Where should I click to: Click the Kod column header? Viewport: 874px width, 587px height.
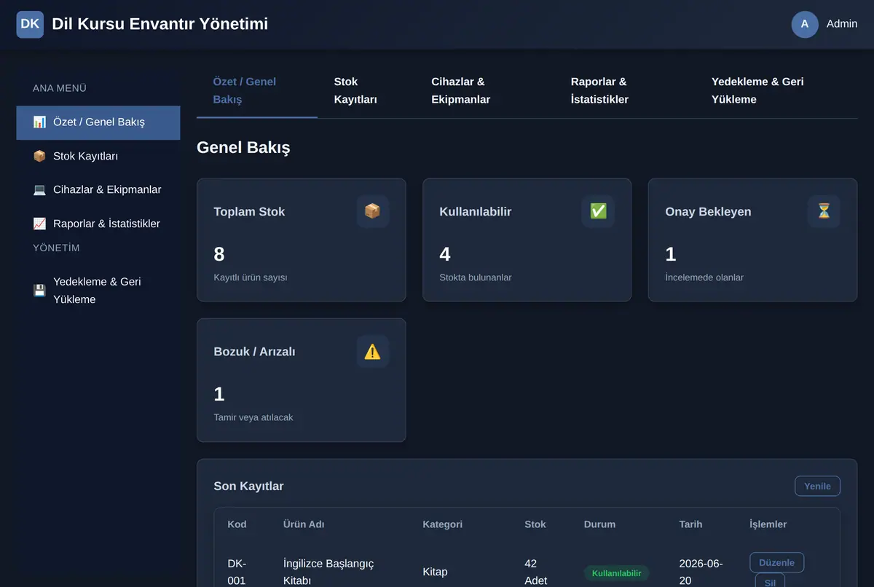pos(237,524)
